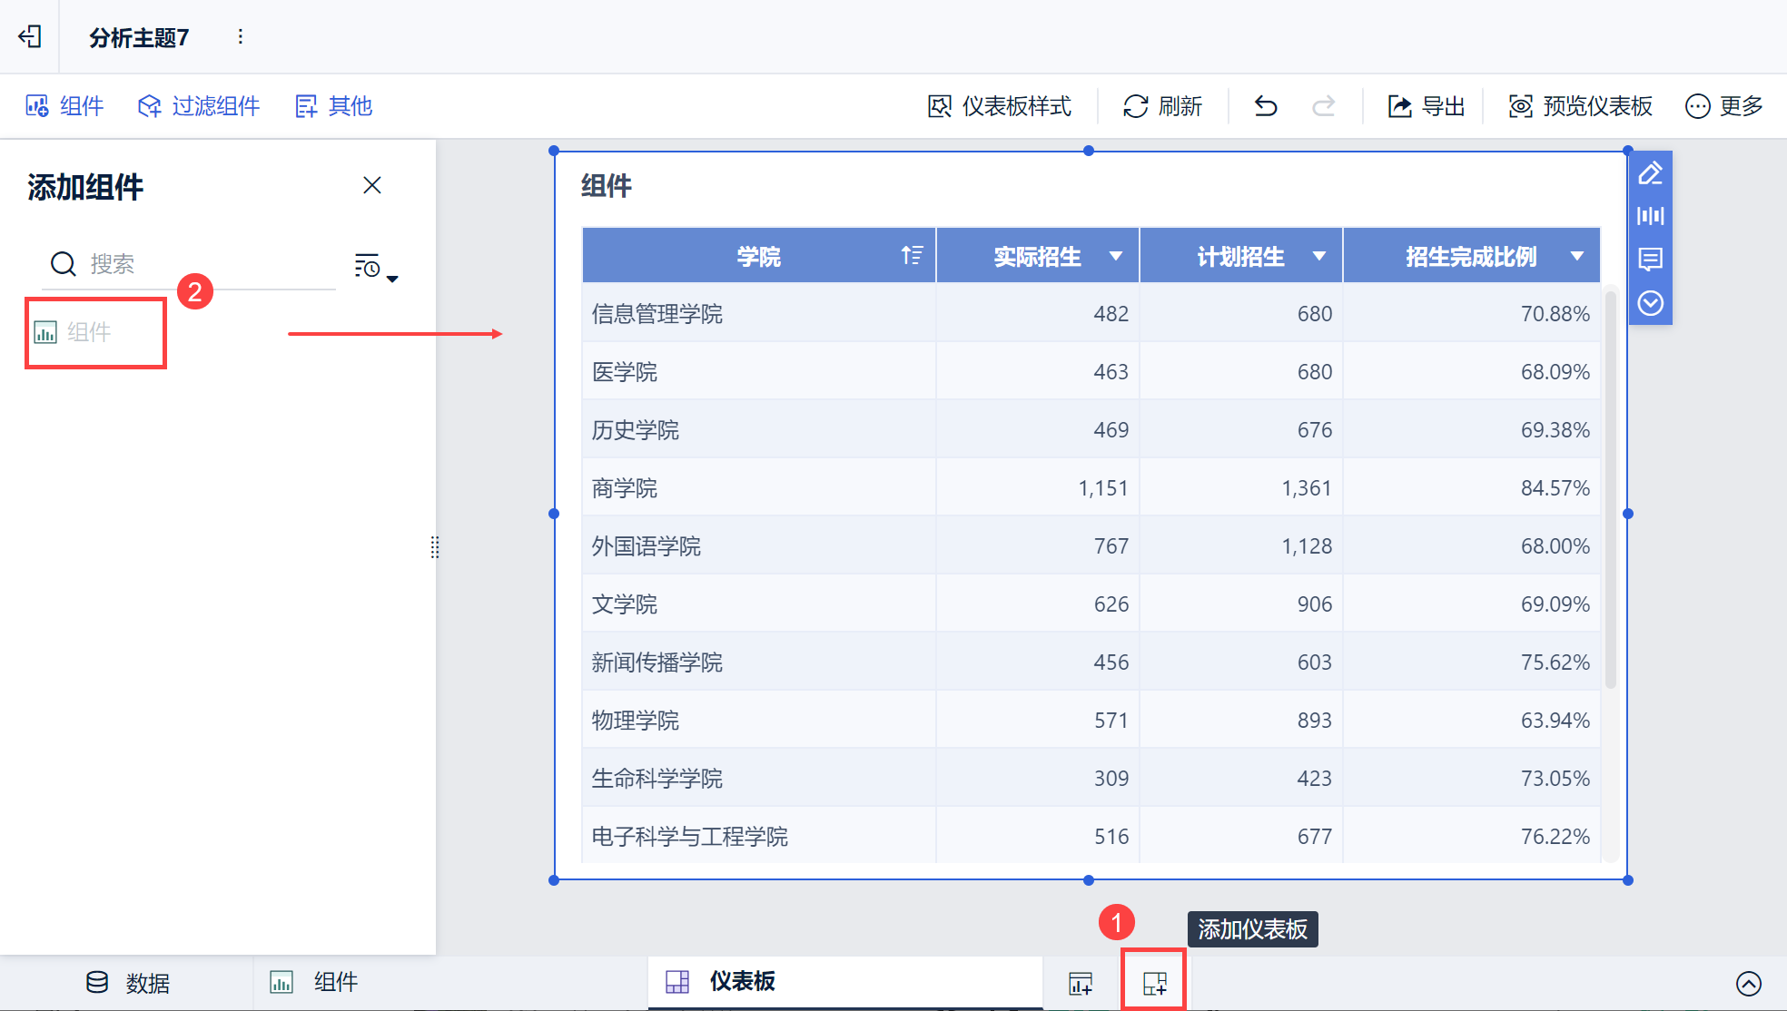1787x1011 pixels.
Task: Click the add dashboard icon
Action: click(1154, 983)
